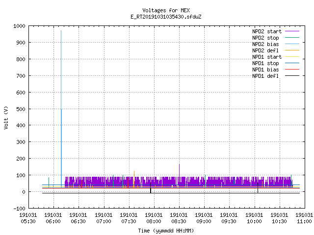Click the y-axis value 800
314x235 pixels.
[x=21, y=59]
